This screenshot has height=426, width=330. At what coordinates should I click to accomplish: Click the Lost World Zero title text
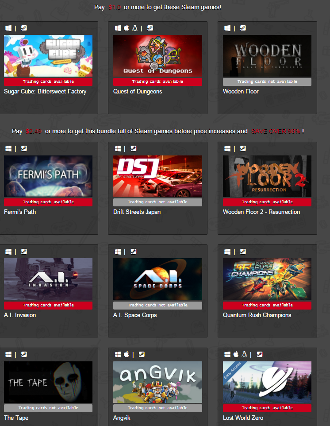[x=243, y=418]
